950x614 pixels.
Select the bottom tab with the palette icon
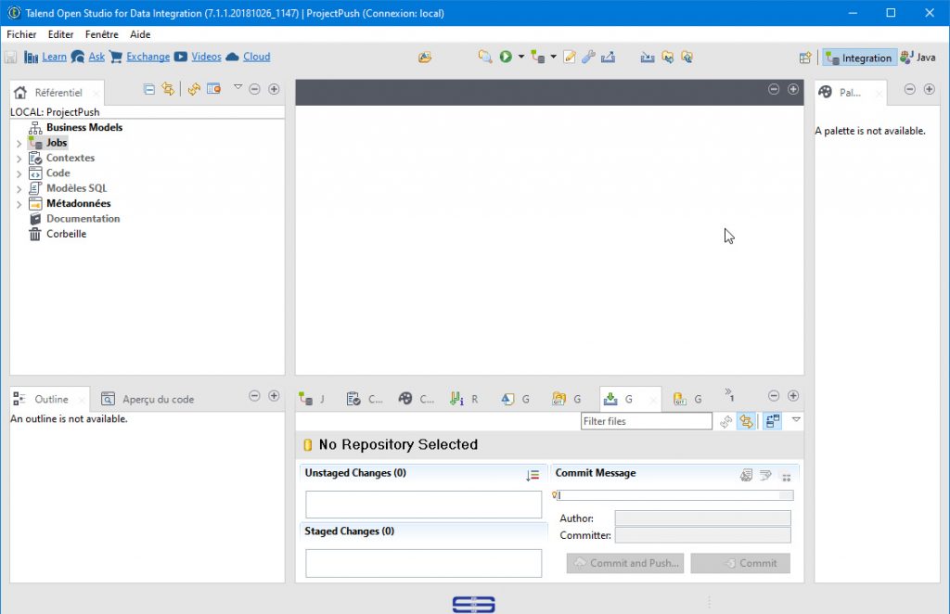point(417,399)
